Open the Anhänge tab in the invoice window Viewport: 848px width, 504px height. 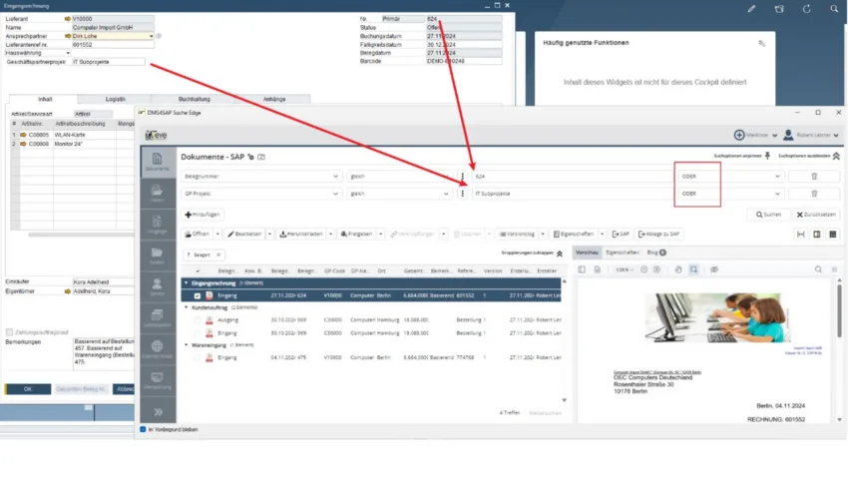pos(274,99)
